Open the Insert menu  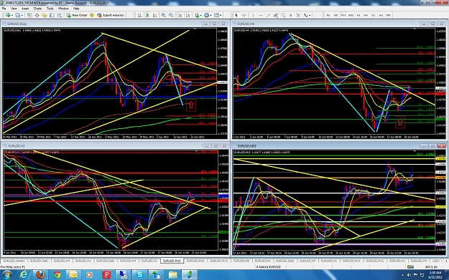[25, 9]
